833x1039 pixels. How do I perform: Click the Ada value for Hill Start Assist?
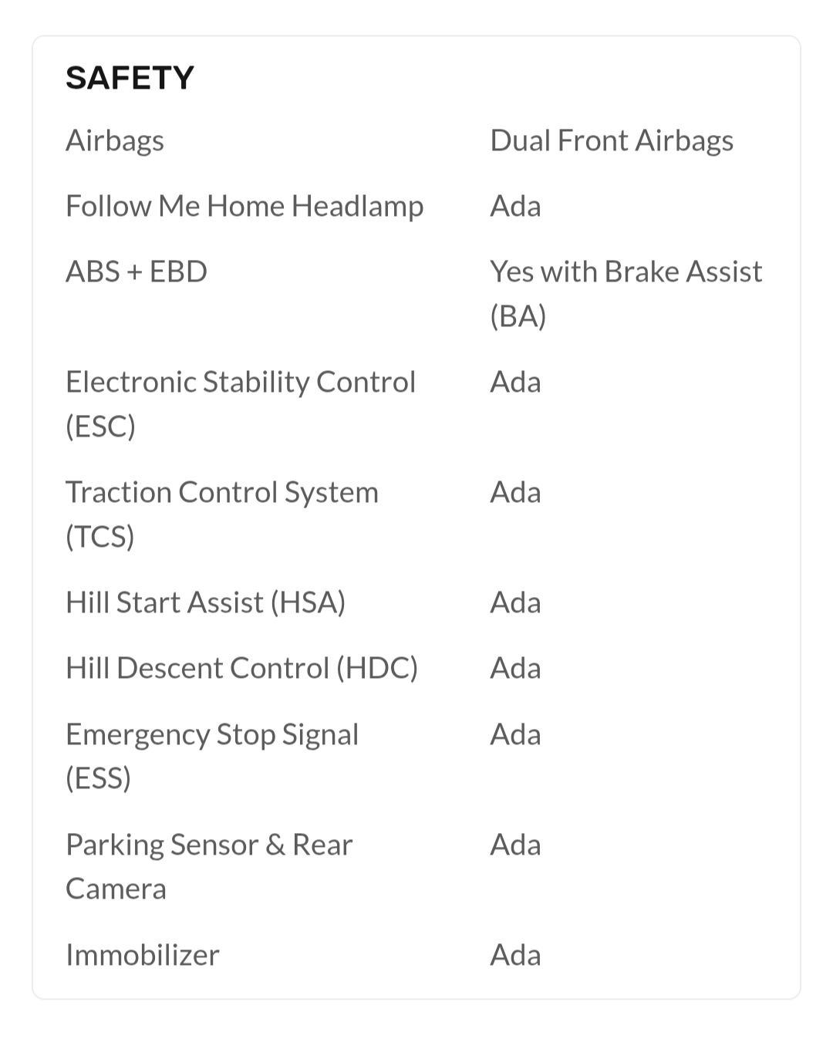pyautogui.click(x=515, y=602)
